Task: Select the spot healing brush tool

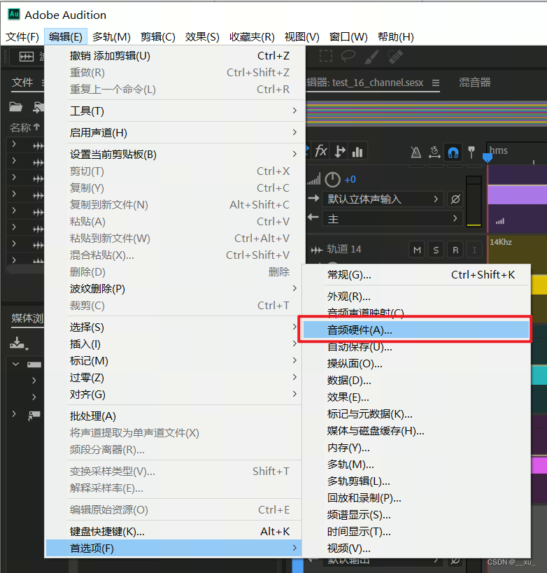Action: pos(395,57)
